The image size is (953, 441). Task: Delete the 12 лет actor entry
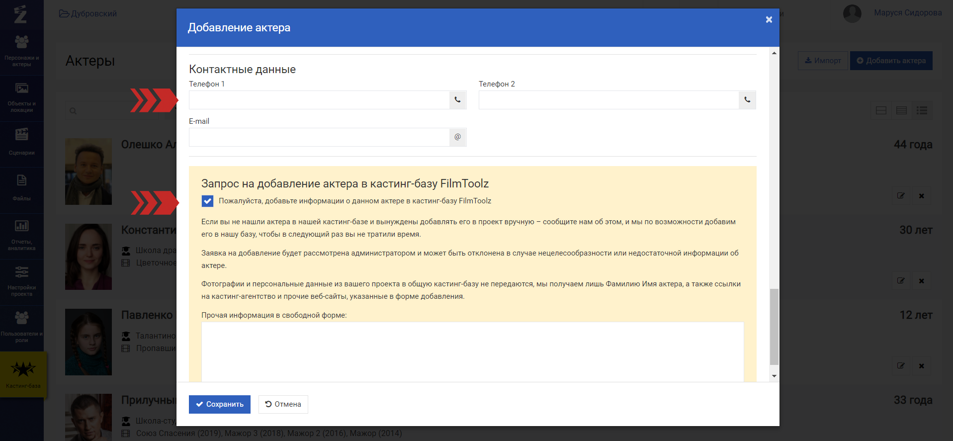pyautogui.click(x=922, y=366)
